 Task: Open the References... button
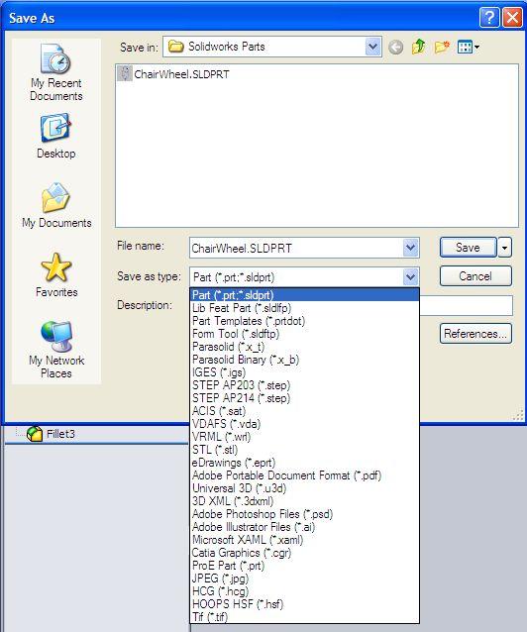tap(475, 333)
